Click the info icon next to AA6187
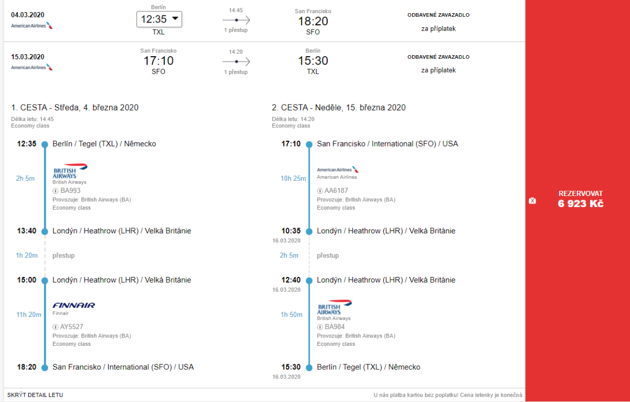Screen dimensions: 630x402 [x=320, y=191]
